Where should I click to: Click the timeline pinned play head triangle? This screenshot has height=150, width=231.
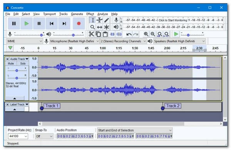10,48
